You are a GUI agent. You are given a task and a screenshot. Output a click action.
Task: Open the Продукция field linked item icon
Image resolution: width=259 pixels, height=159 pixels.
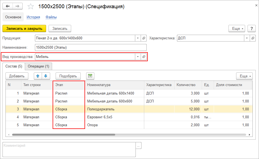[144, 38]
